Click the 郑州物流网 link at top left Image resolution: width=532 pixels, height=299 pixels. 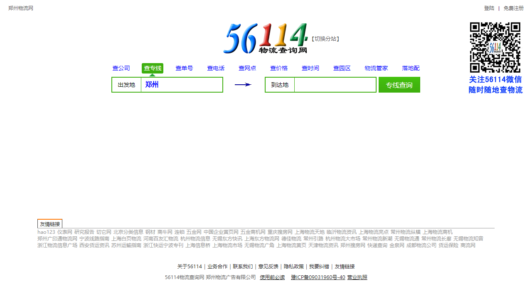click(x=21, y=8)
